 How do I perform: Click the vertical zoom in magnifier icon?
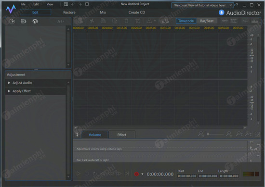(x=248, y=134)
